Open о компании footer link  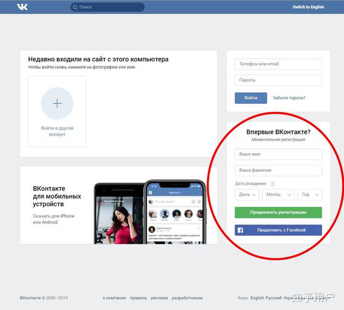click(114, 298)
